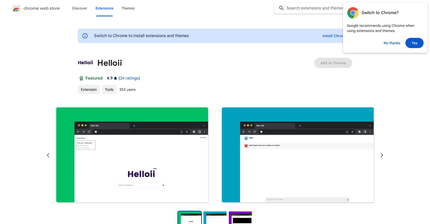Click the Chrome Web Store logo

tap(16, 8)
